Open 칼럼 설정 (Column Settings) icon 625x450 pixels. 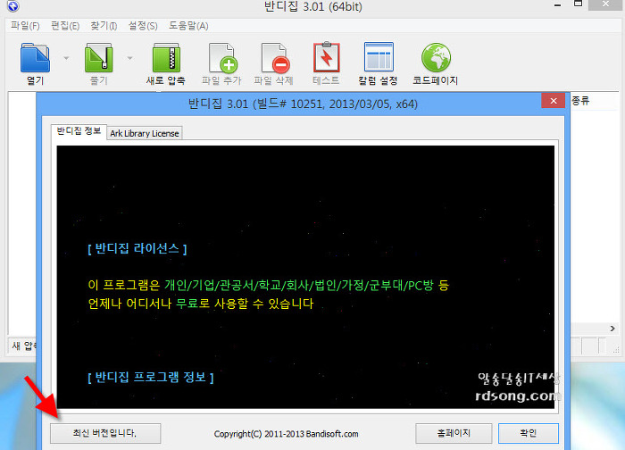click(379, 59)
